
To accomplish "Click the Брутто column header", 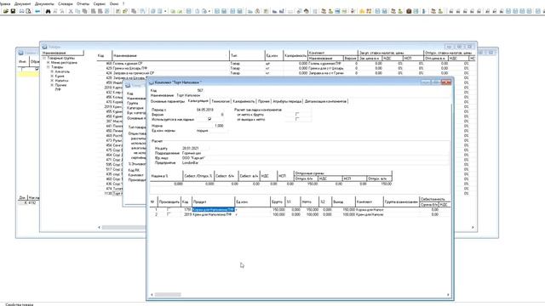I will point(278,201).
